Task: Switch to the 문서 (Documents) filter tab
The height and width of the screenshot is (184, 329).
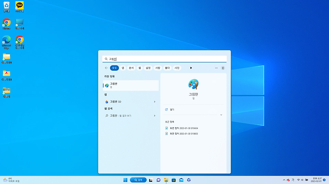Action: [131, 68]
